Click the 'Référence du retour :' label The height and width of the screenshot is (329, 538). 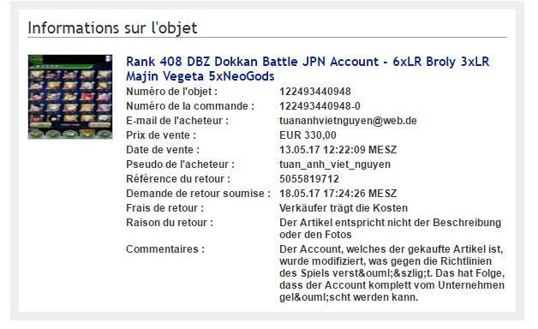178,179
